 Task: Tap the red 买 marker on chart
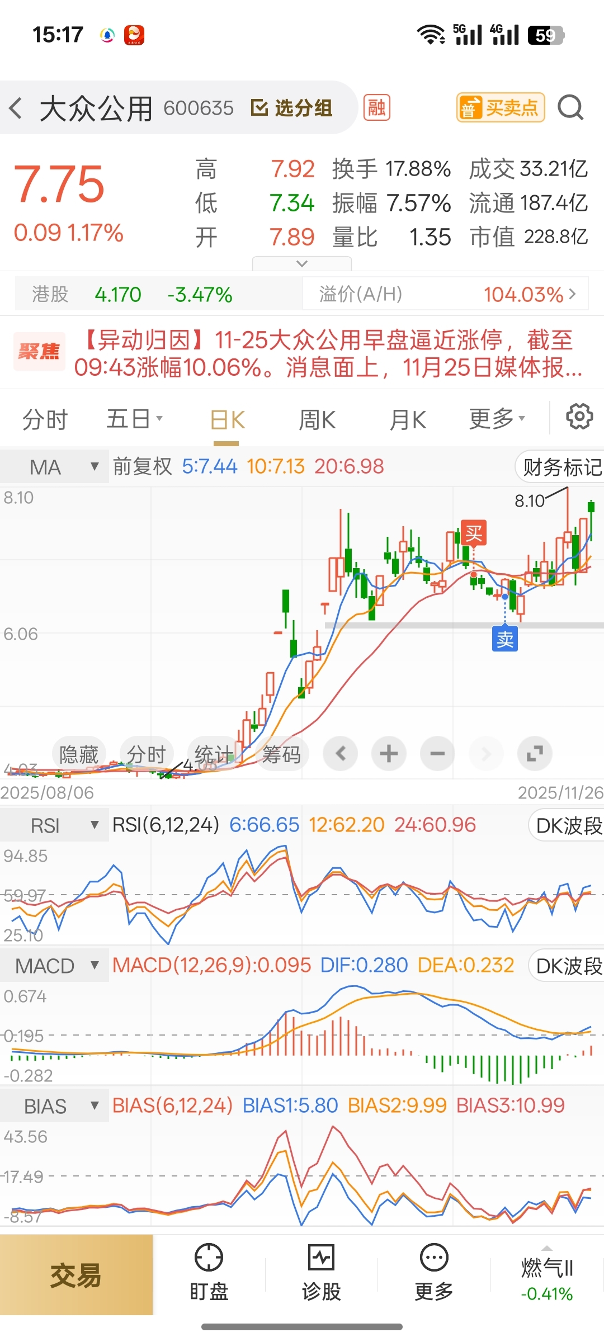474,532
